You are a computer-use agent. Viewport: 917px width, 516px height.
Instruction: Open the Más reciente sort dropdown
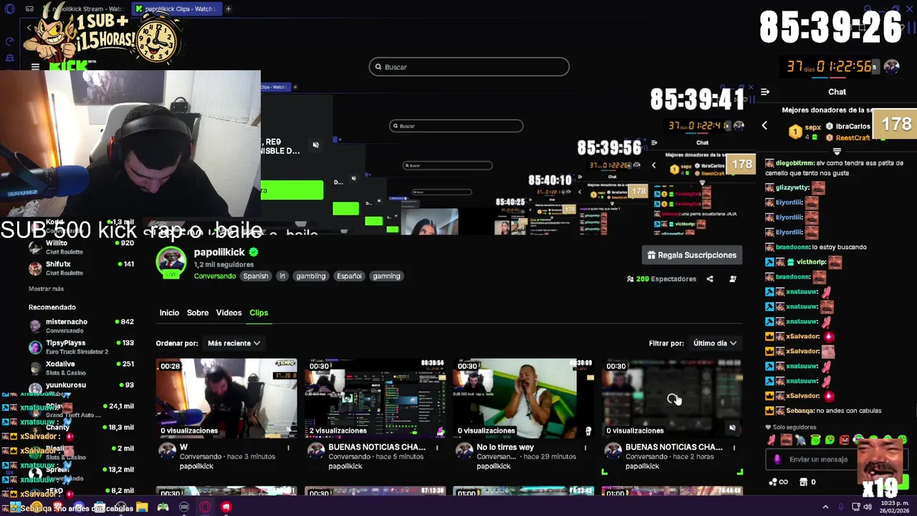(x=234, y=343)
